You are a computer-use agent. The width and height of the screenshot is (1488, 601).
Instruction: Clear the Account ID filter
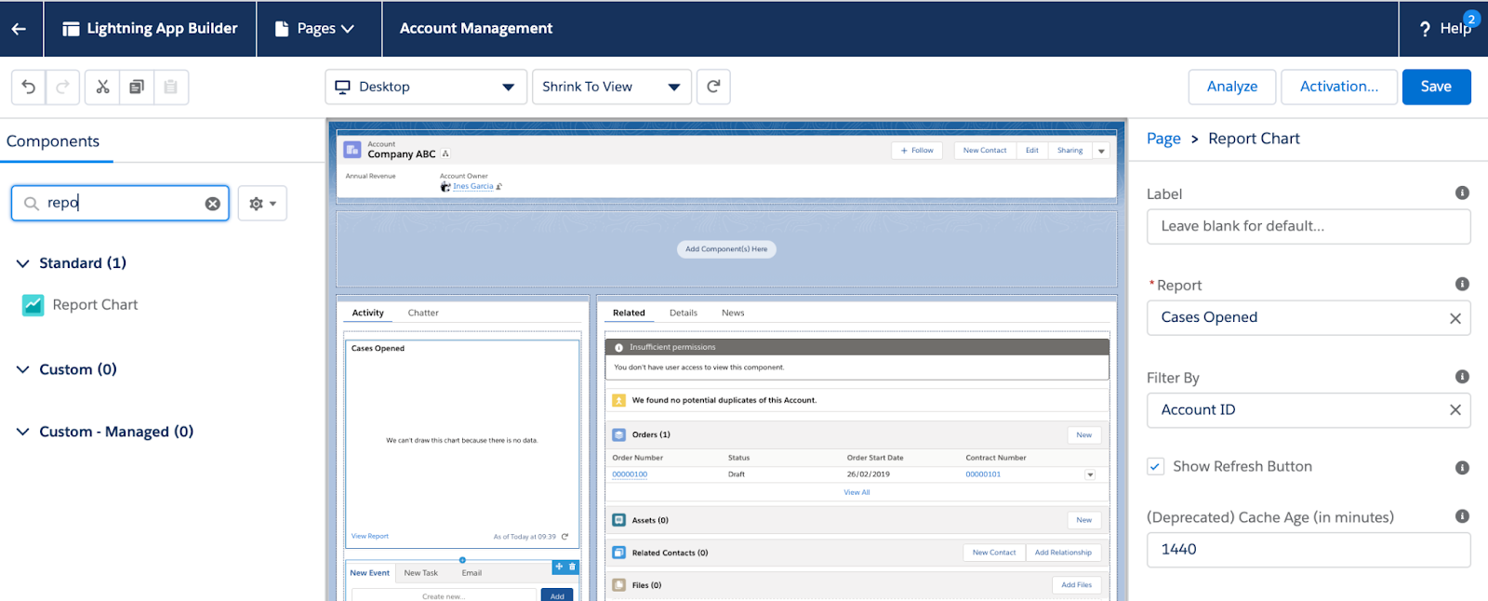tap(1455, 409)
